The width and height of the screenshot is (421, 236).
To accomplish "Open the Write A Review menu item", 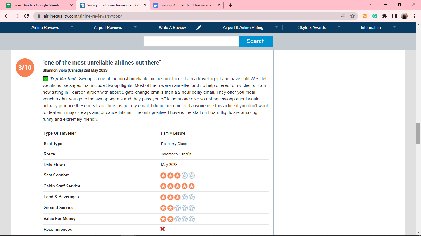I will pyautogui.click(x=172, y=27).
